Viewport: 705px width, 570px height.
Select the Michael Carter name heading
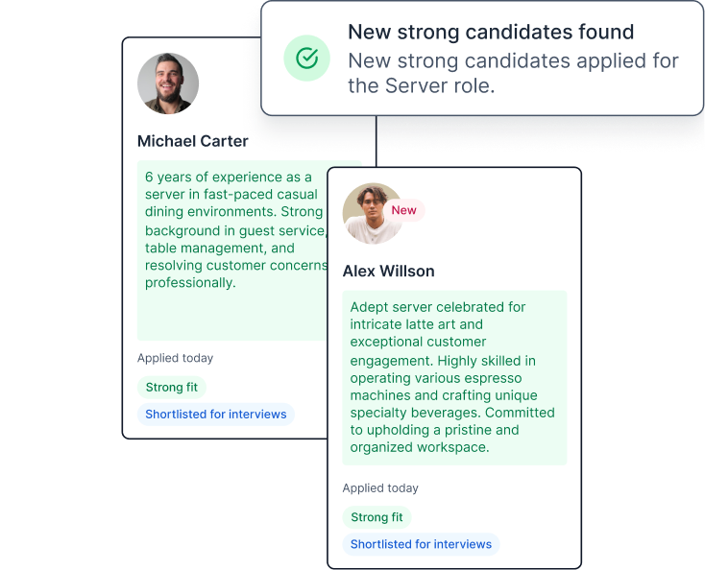tap(192, 141)
